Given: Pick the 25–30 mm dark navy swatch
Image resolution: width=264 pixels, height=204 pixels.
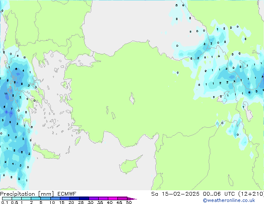Looking at the screenshot, I should pyautogui.click(x=84, y=199).
